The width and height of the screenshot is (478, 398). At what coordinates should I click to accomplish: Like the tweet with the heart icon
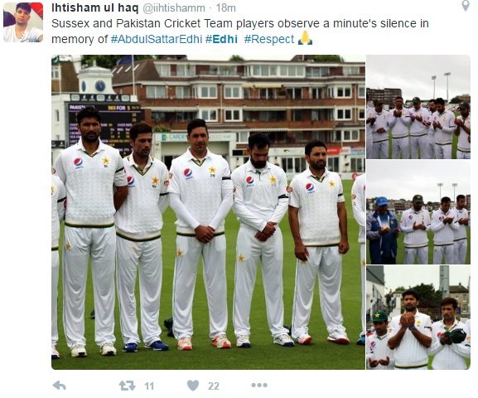193,386
